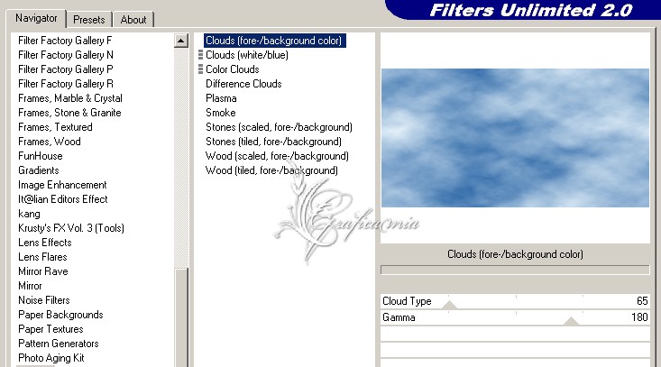Select Krusty's FX Vol. 3 (Tools)

(71, 228)
